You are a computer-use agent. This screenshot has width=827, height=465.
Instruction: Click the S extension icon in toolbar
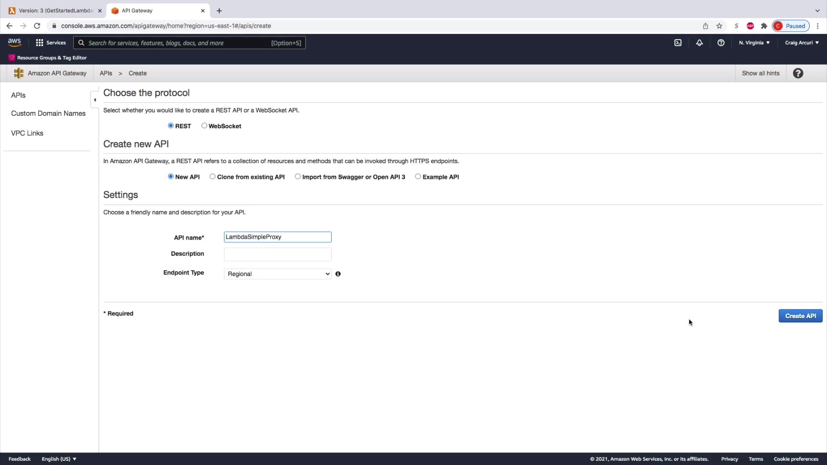[736, 26]
